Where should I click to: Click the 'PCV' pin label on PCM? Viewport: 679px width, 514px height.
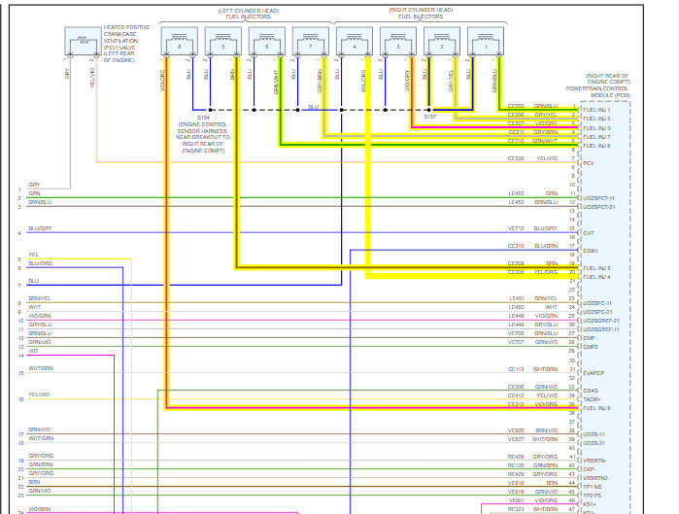pos(589,163)
